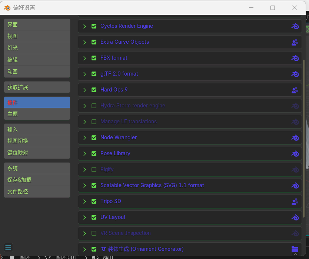Open the 主题 preferences section
This screenshot has width=309, height=259.
(37, 114)
